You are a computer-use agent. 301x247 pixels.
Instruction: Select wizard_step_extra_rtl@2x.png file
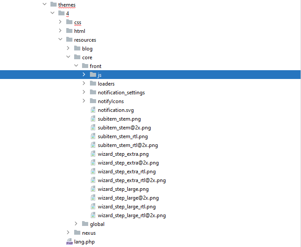click(x=132, y=180)
